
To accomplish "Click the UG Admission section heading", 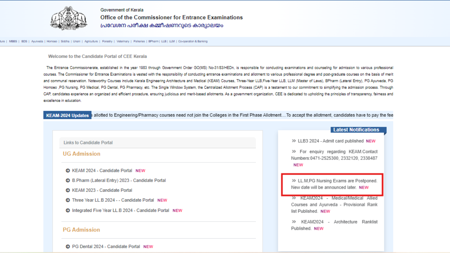I will (x=82, y=154).
